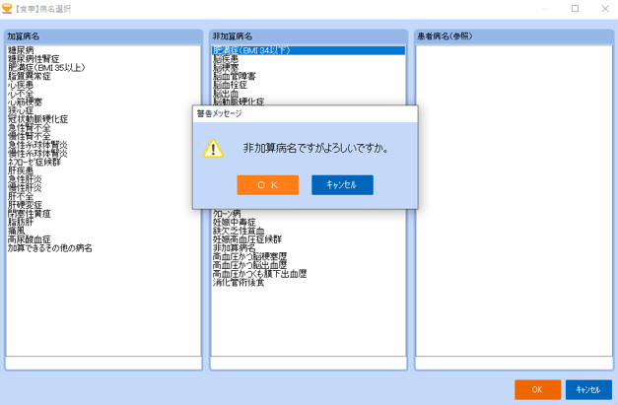Select 慢性腎不全 in the list

pos(30,136)
